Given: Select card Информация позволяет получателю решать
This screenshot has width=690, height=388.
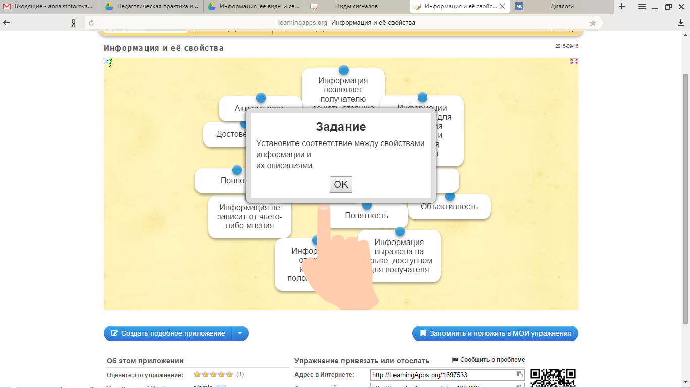Looking at the screenshot, I should [x=343, y=88].
